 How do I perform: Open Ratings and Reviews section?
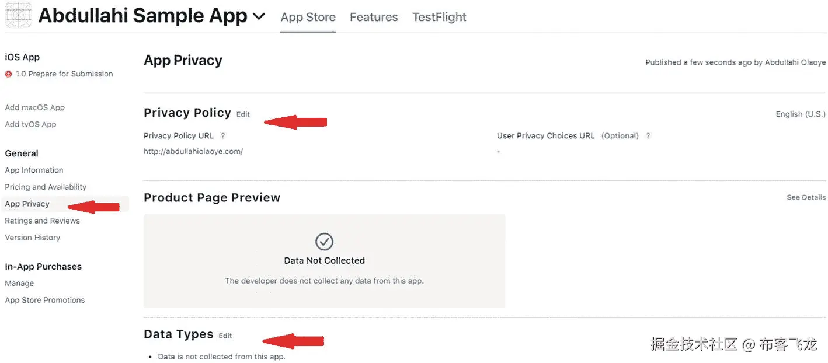coord(42,221)
